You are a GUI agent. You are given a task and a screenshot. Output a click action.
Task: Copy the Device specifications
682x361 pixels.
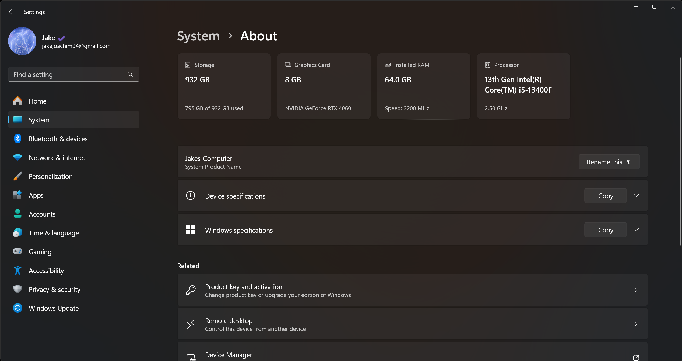point(605,196)
